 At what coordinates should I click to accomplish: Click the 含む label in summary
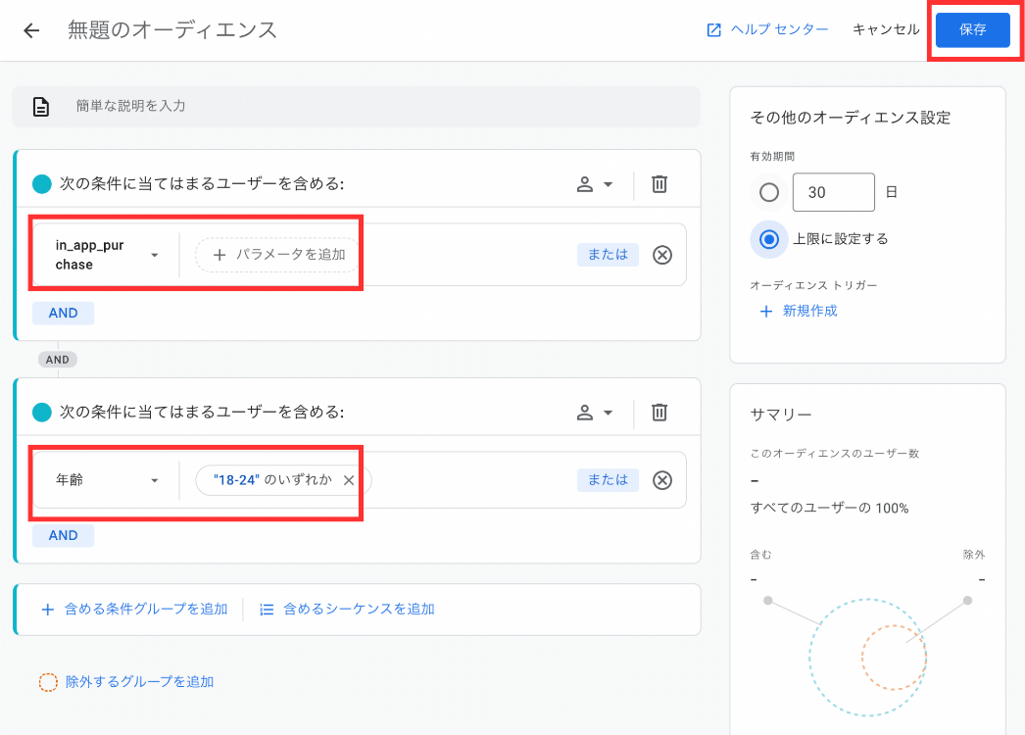point(760,555)
